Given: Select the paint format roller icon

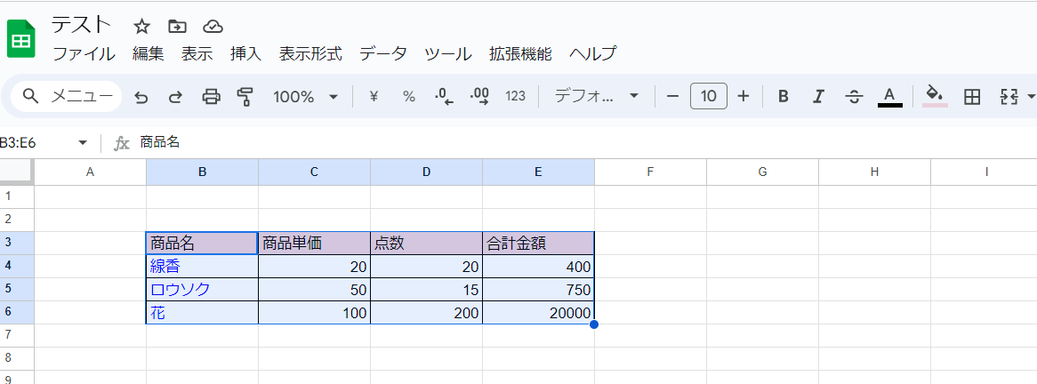Looking at the screenshot, I should (245, 97).
